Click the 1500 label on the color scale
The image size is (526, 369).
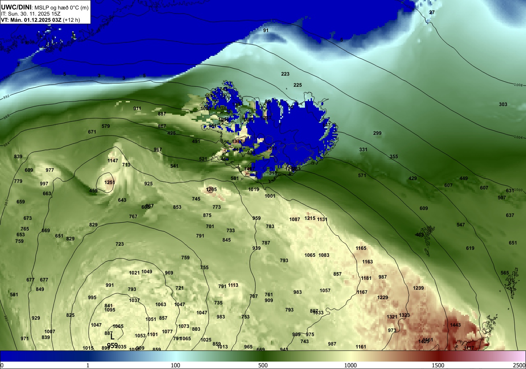pyautogui.click(x=438, y=365)
